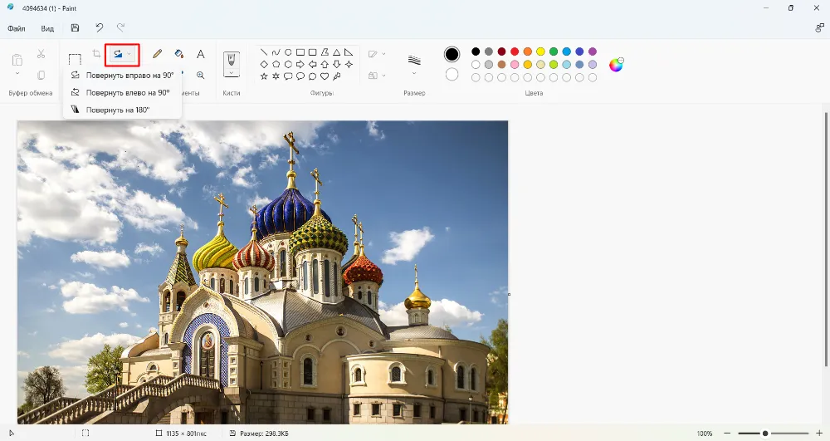Viewport: 830px width, 441px height.
Task: Select the Text tool
Action: (200, 54)
